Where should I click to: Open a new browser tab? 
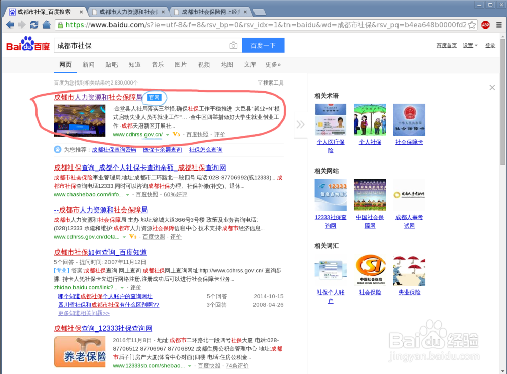click(x=259, y=12)
